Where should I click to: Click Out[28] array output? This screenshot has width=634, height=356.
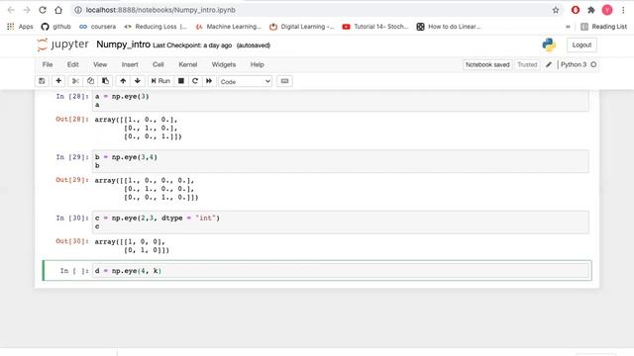point(139,128)
